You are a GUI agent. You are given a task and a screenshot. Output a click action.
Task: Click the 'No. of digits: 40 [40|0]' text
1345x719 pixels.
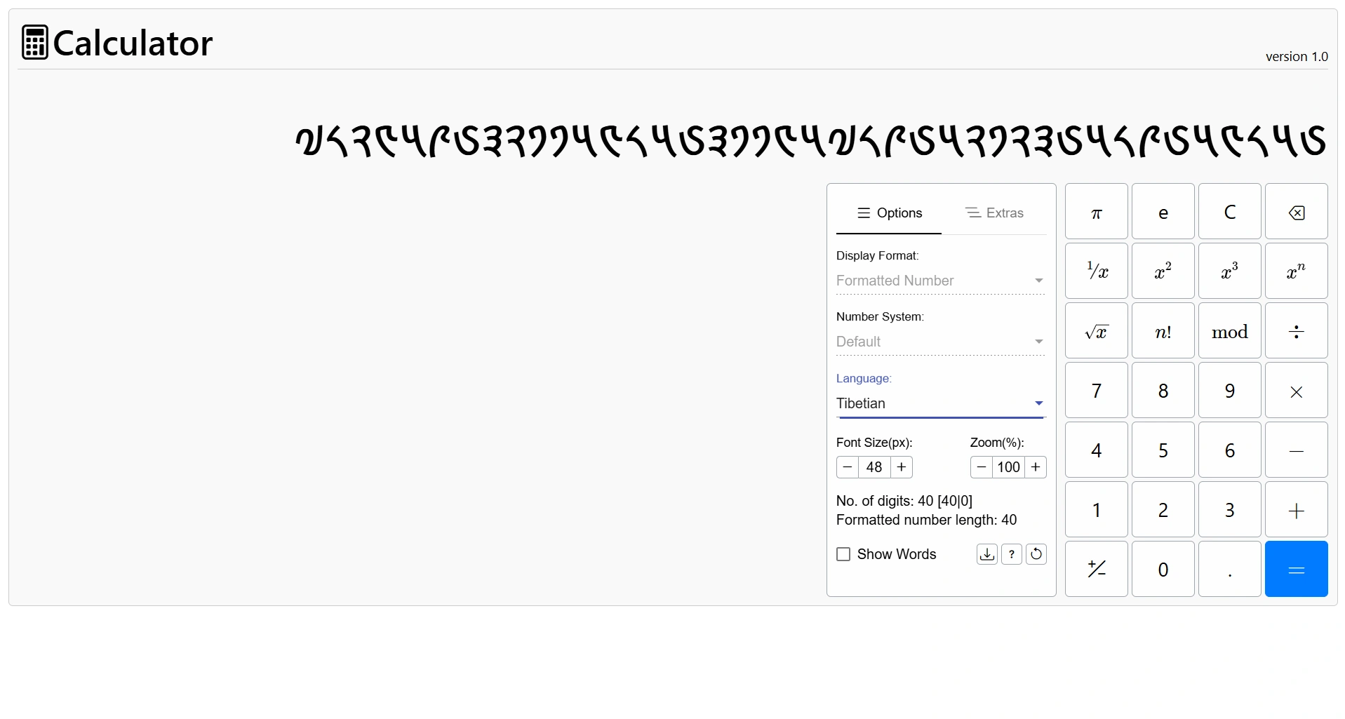pyautogui.click(x=904, y=501)
